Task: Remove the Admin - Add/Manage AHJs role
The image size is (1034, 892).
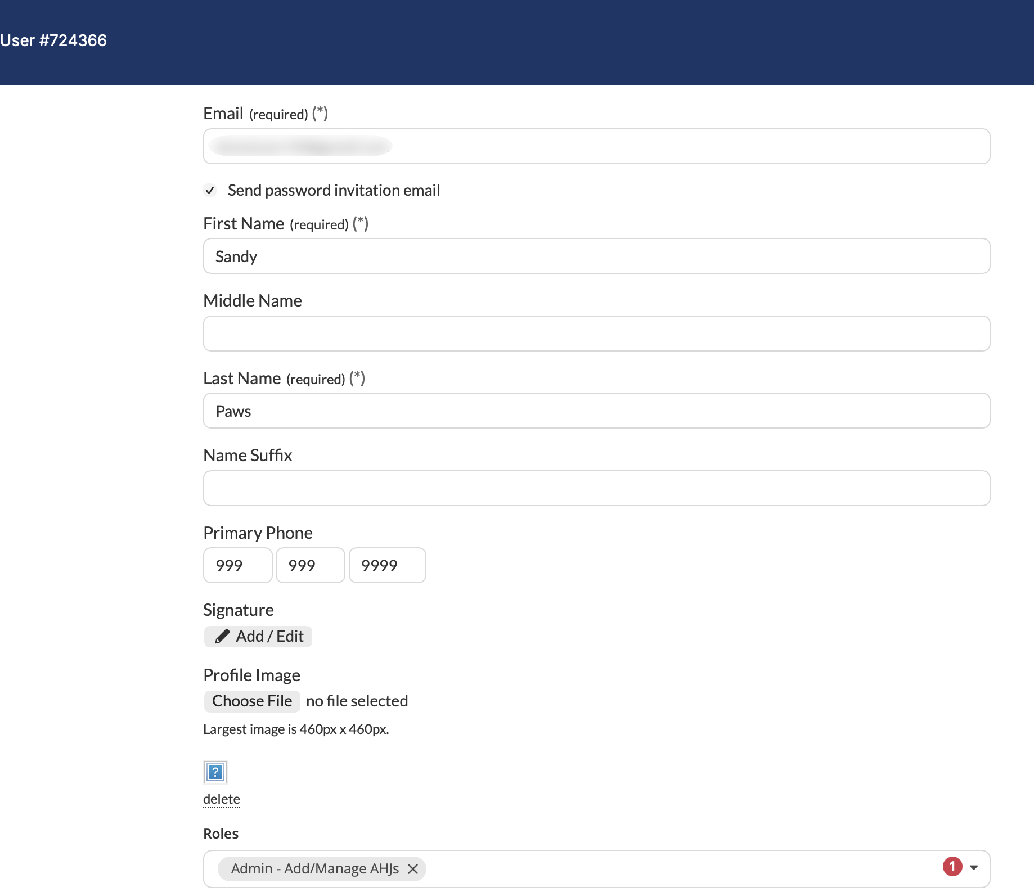Action: (413, 869)
